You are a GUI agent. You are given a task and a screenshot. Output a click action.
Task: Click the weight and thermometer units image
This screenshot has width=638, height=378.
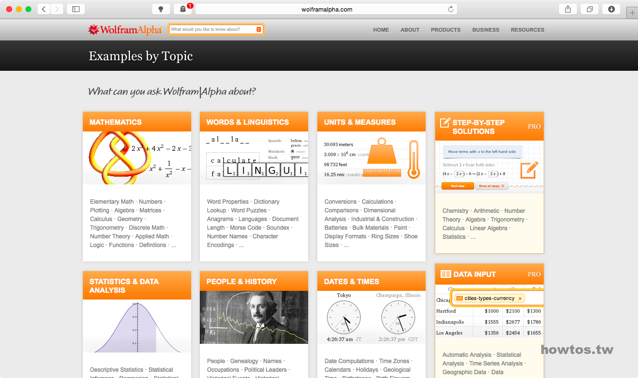coord(371,158)
